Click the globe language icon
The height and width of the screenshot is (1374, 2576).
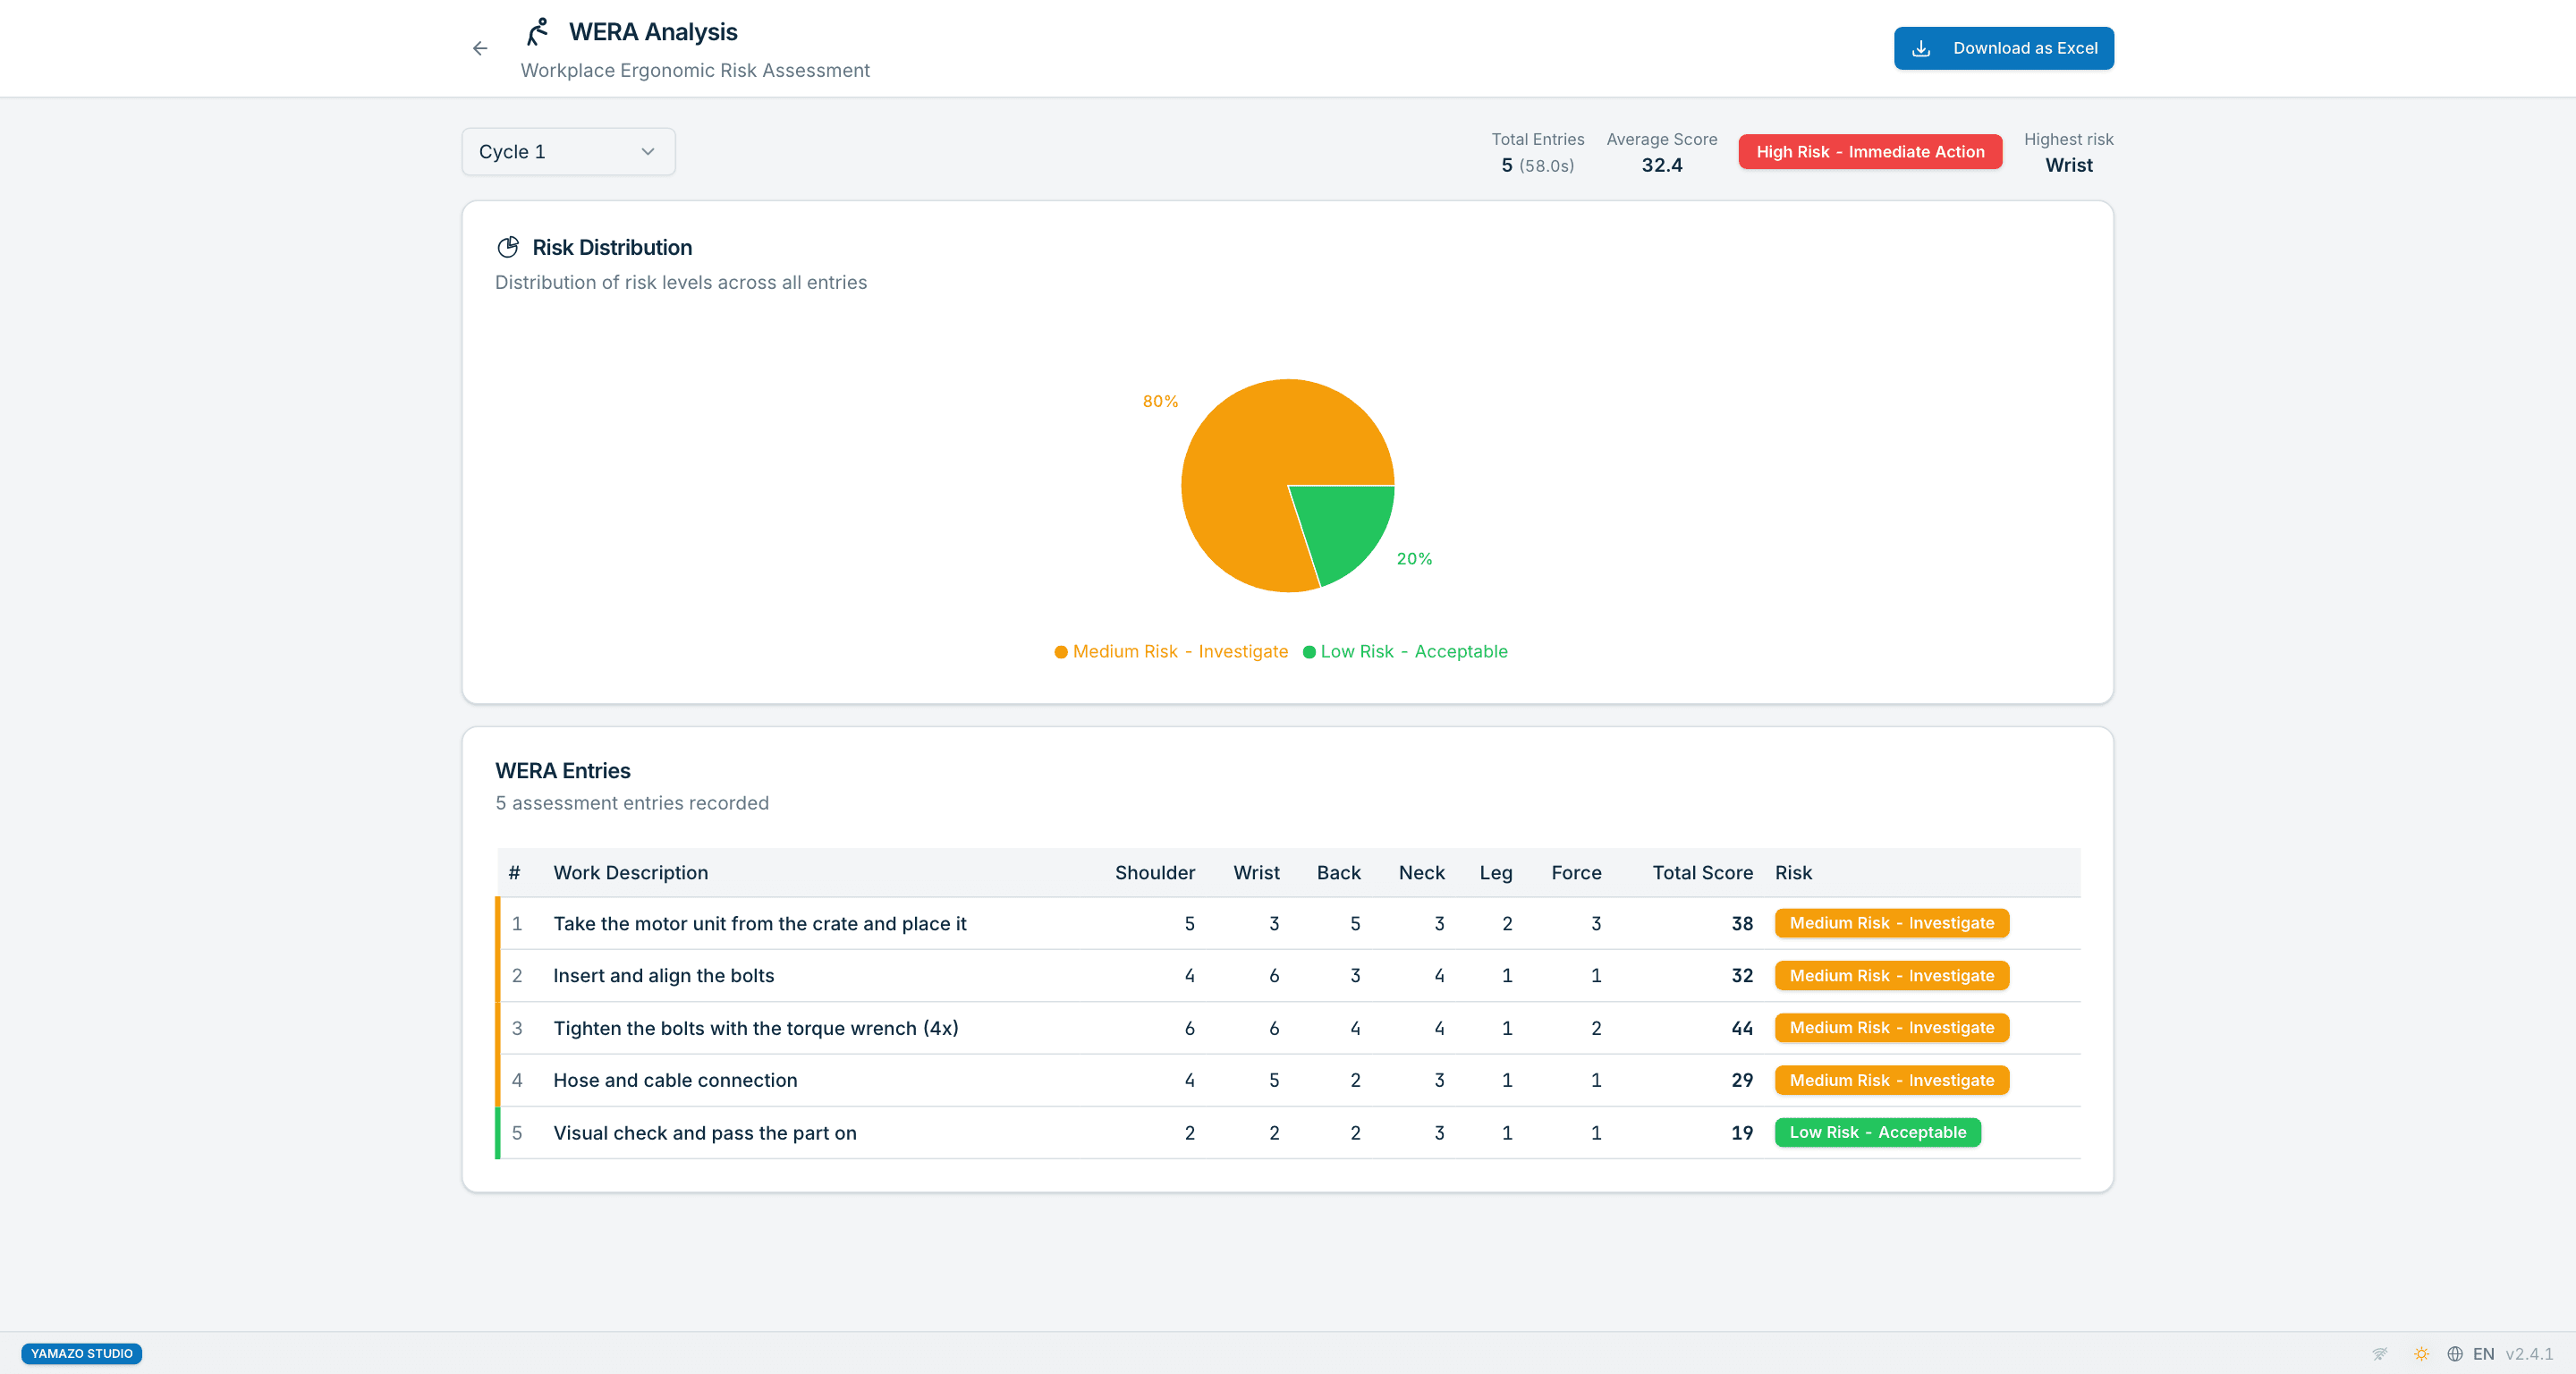pyautogui.click(x=2455, y=1354)
